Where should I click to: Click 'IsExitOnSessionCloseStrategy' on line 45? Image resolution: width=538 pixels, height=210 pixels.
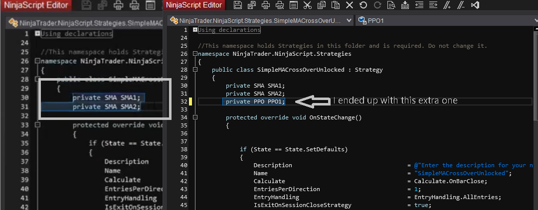(x=302, y=205)
